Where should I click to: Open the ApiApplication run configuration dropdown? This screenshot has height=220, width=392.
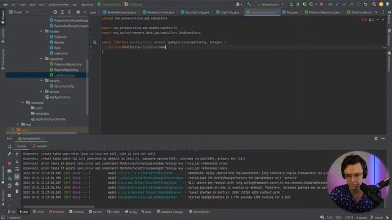pos(270,4)
